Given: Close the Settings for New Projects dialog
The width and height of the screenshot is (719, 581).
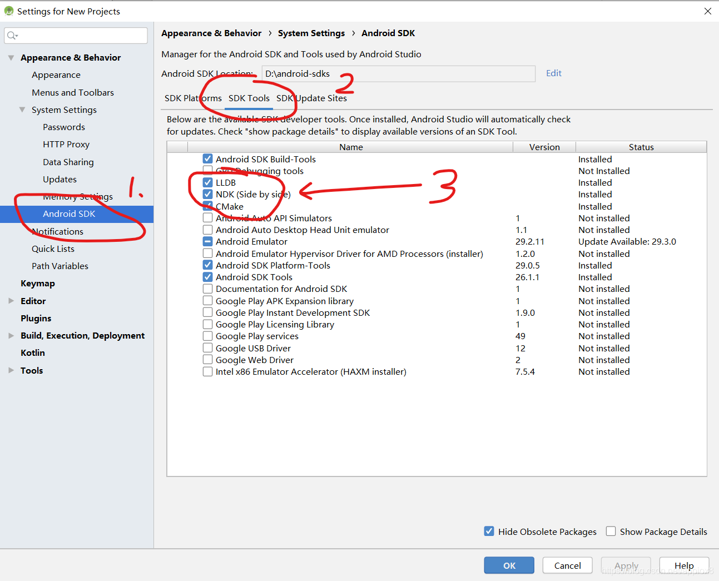Looking at the screenshot, I should click(x=708, y=11).
